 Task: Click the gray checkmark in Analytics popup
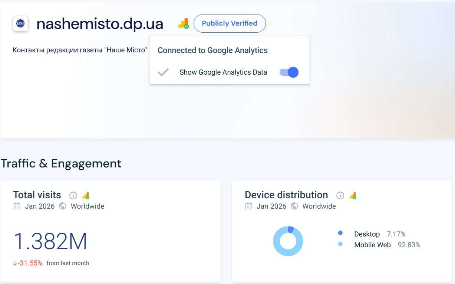[163, 72]
